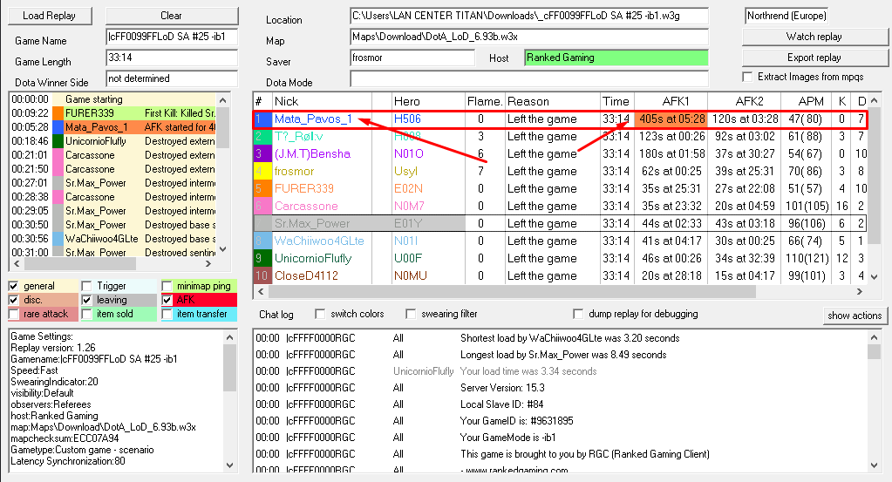892x482 pixels.
Task: Select the 00:00:00 Game starting event
Action: click(x=113, y=98)
